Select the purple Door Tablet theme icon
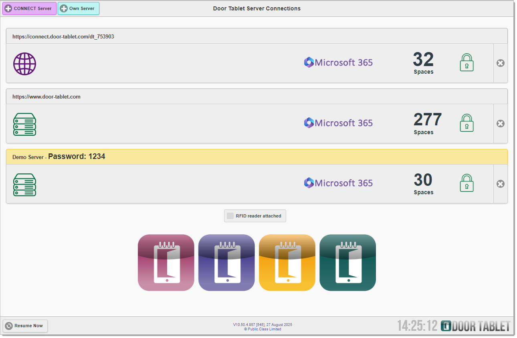The width and height of the screenshot is (517, 338). coord(226,262)
